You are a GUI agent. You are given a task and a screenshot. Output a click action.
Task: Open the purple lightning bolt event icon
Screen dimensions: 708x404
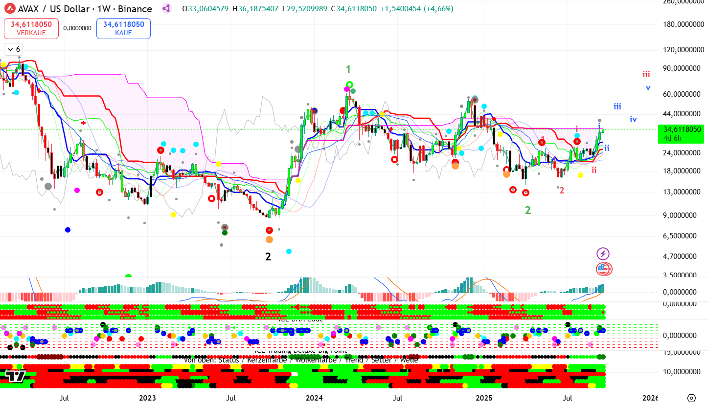[603, 254]
